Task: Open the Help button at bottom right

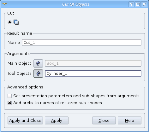Action: [x=129, y=120]
